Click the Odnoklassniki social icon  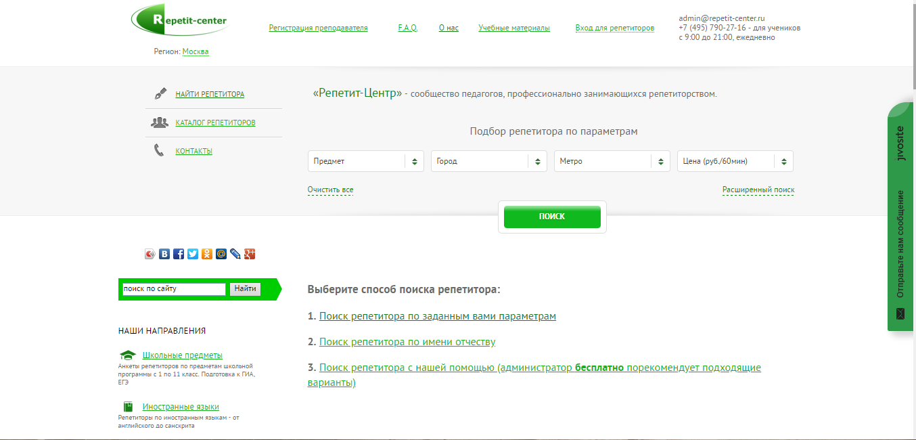(x=207, y=253)
